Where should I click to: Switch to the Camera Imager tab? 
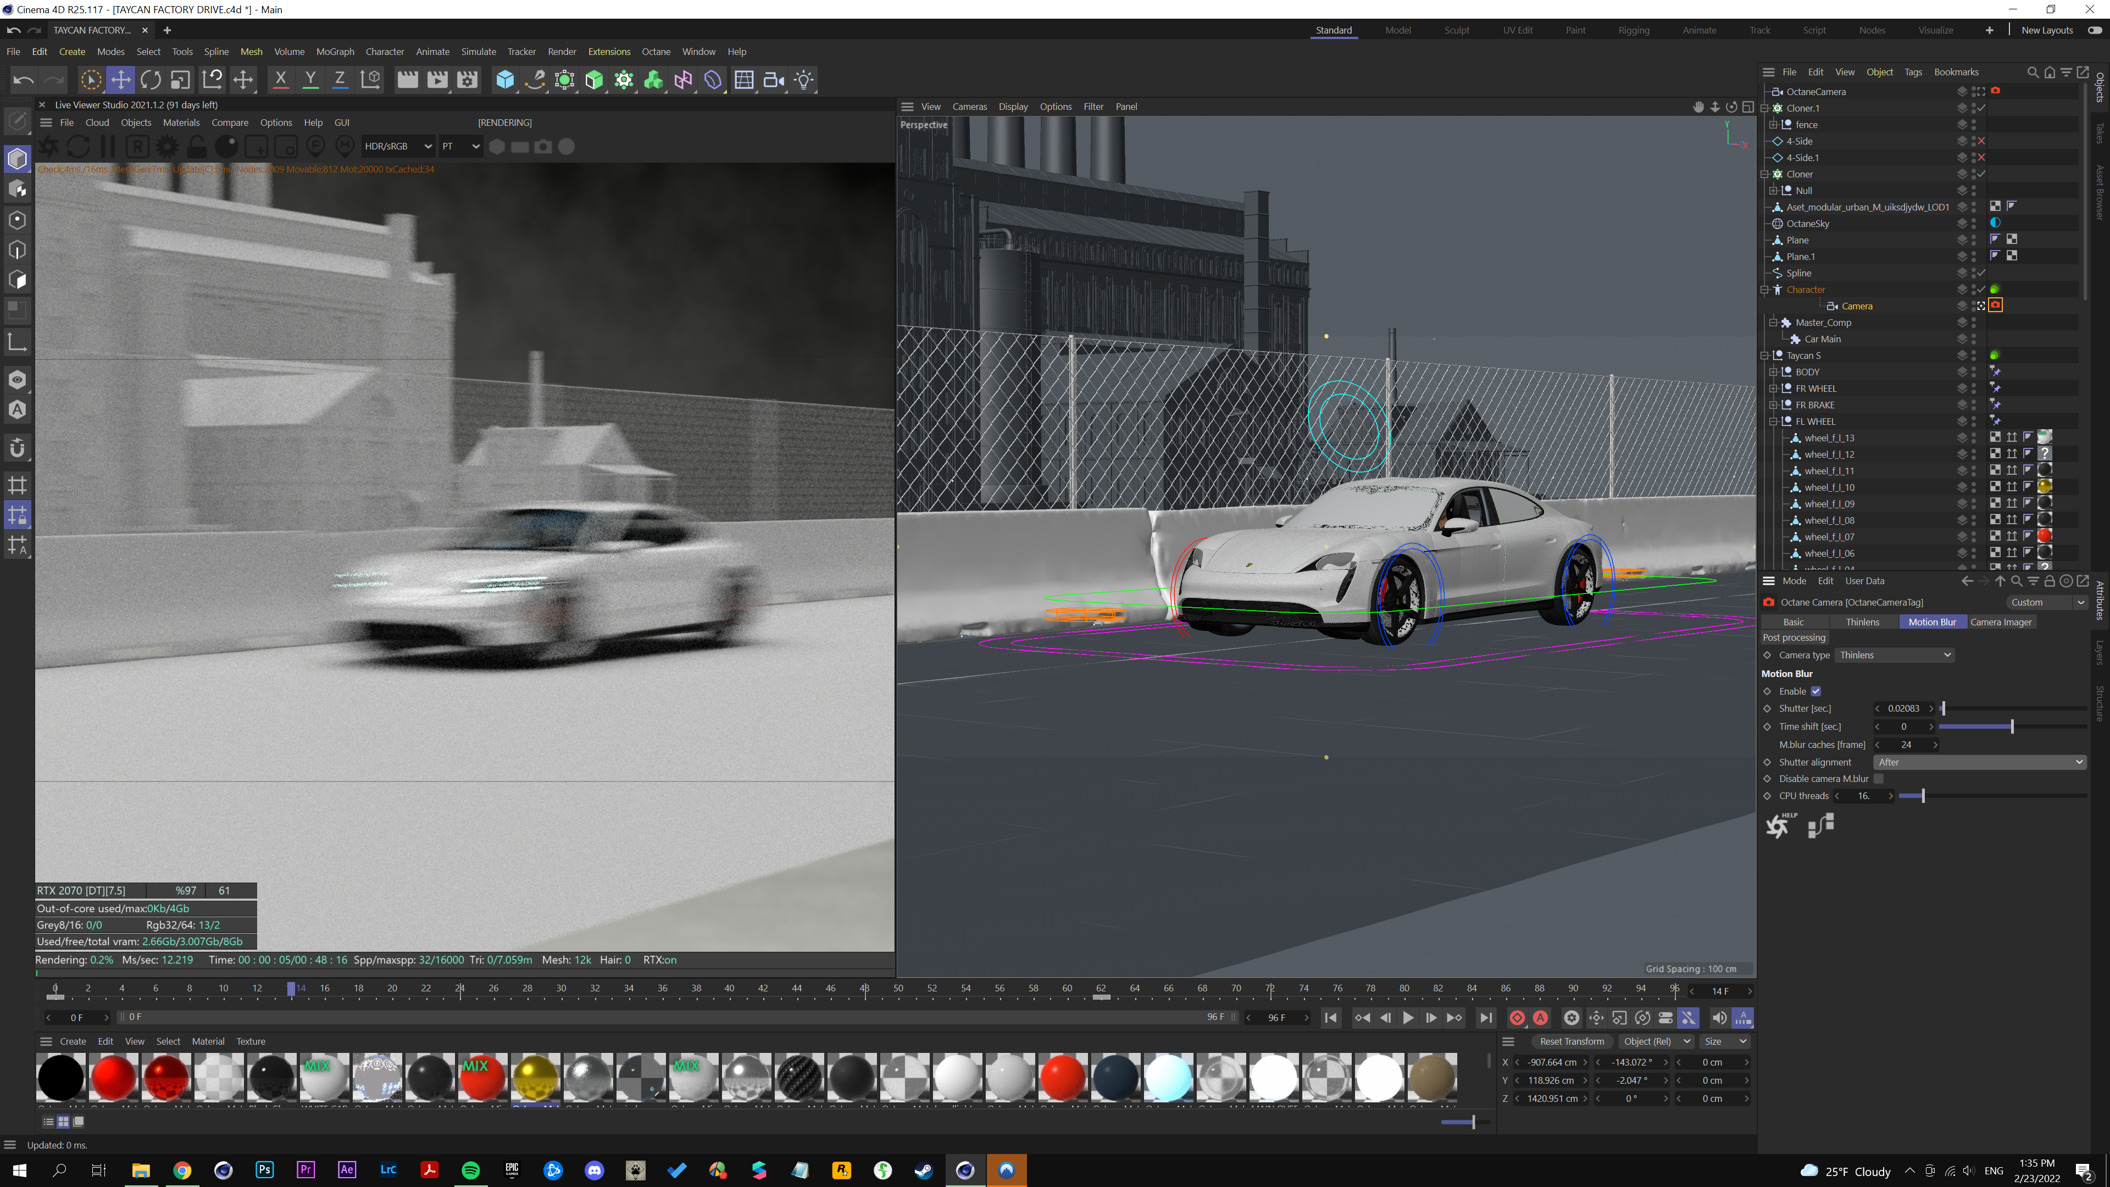click(x=2000, y=622)
